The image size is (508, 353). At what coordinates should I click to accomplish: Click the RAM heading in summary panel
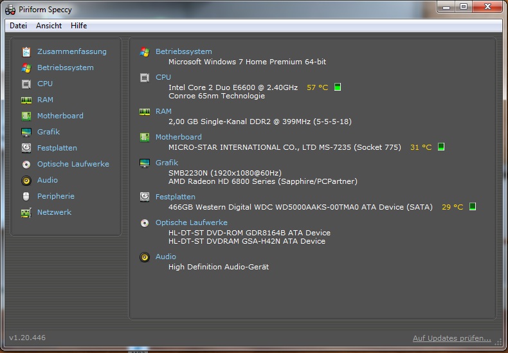point(163,111)
